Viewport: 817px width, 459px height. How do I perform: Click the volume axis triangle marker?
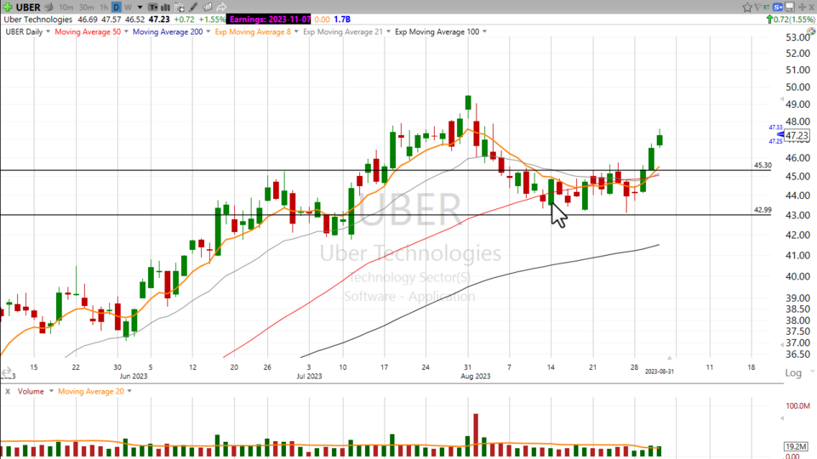781,418
